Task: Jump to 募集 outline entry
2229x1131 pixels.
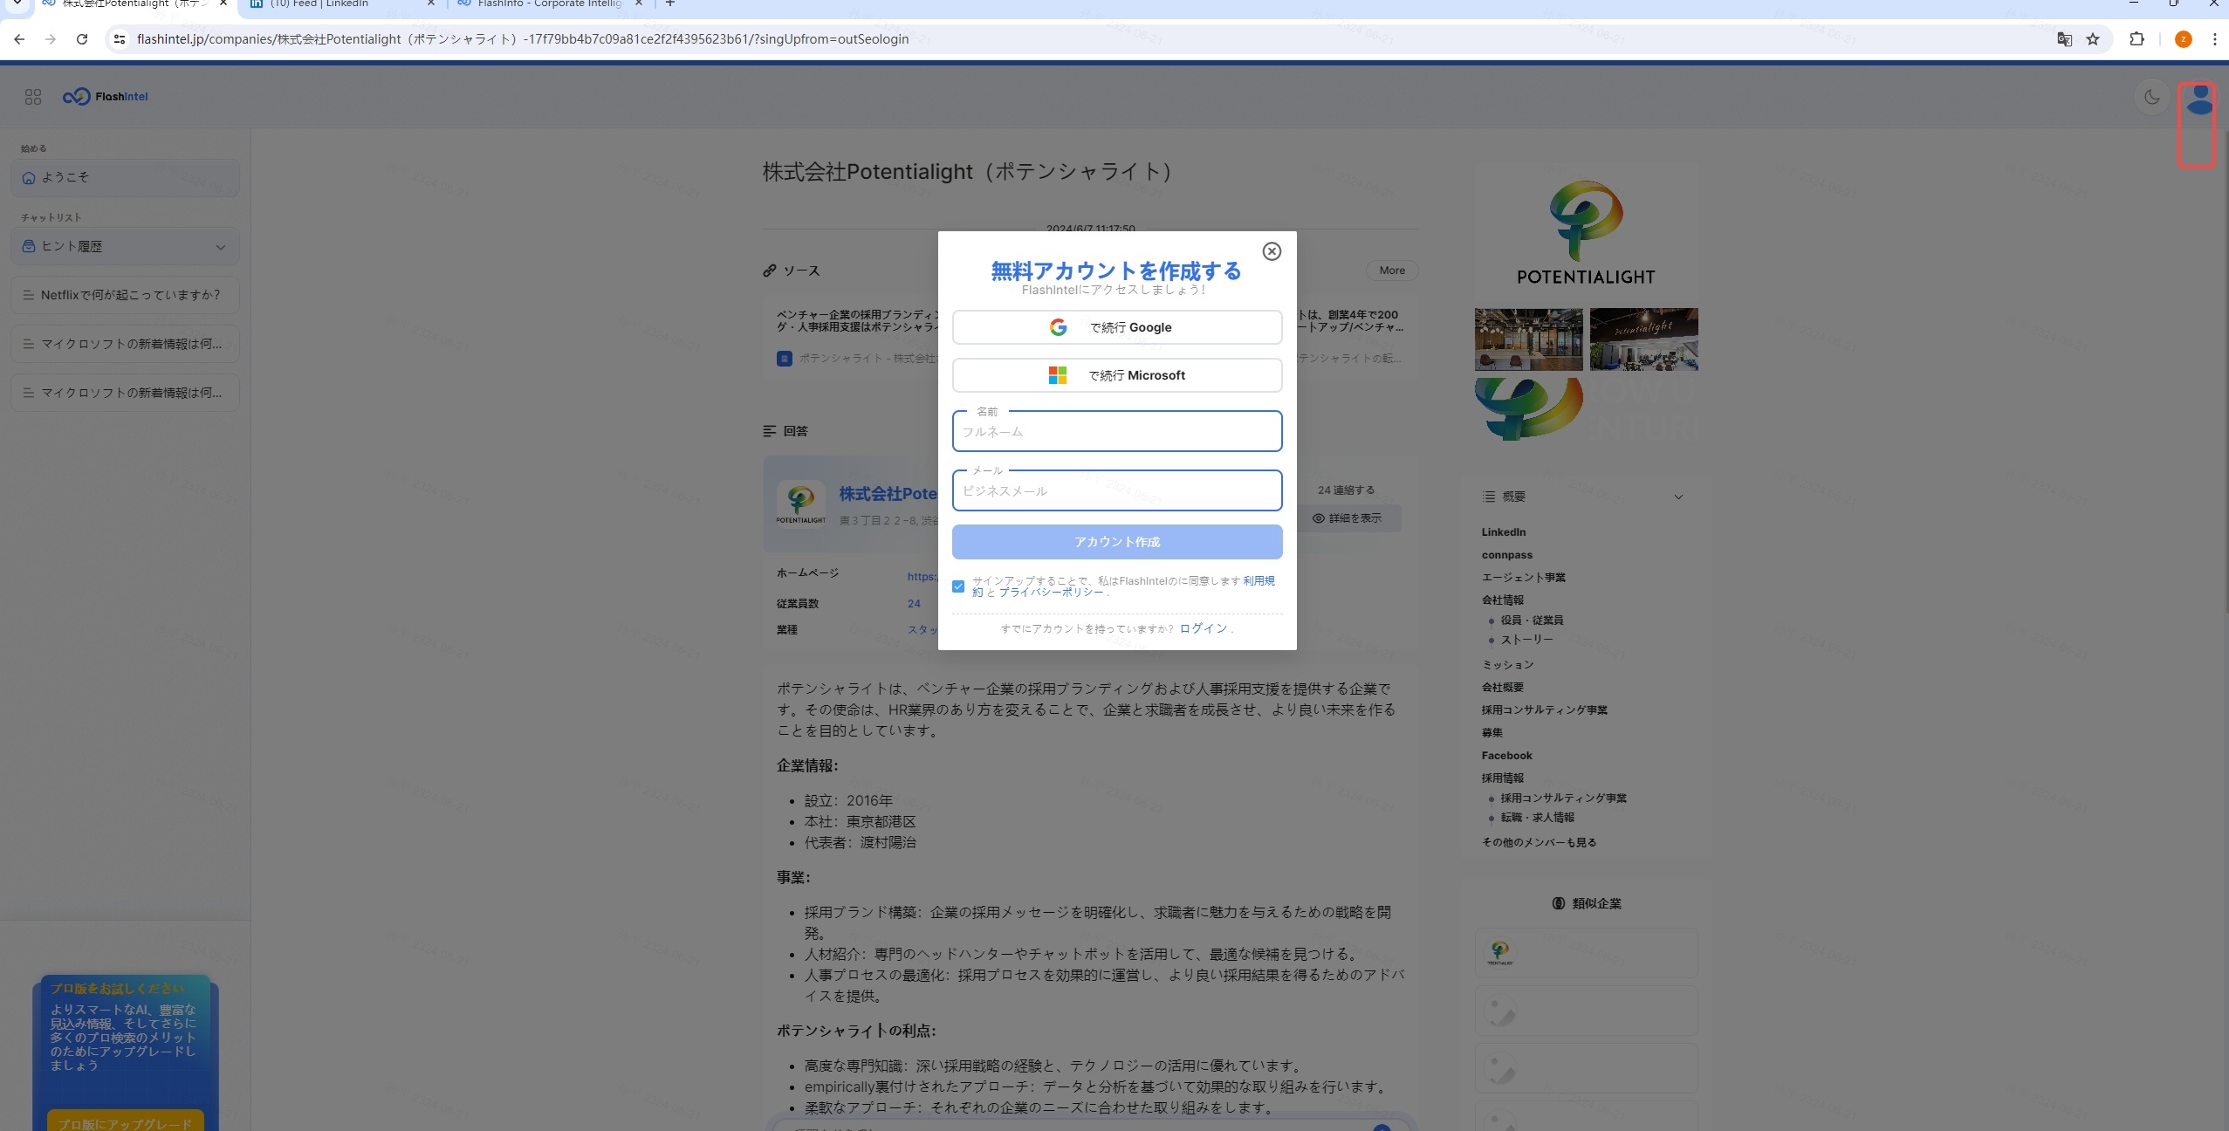Action: [x=1492, y=733]
